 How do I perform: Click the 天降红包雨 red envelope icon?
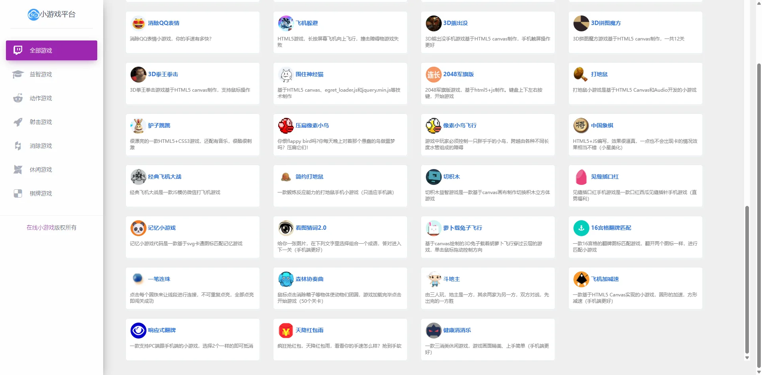tap(286, 331)
